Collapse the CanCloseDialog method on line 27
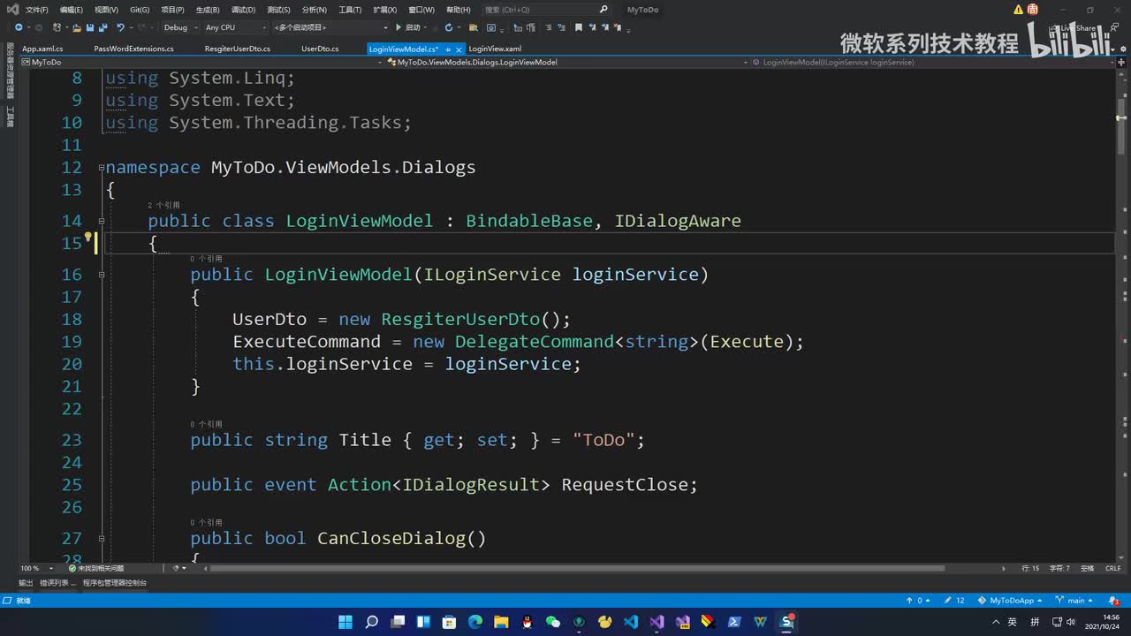Viewport: 1131px width, 636px height. point(101,539)
